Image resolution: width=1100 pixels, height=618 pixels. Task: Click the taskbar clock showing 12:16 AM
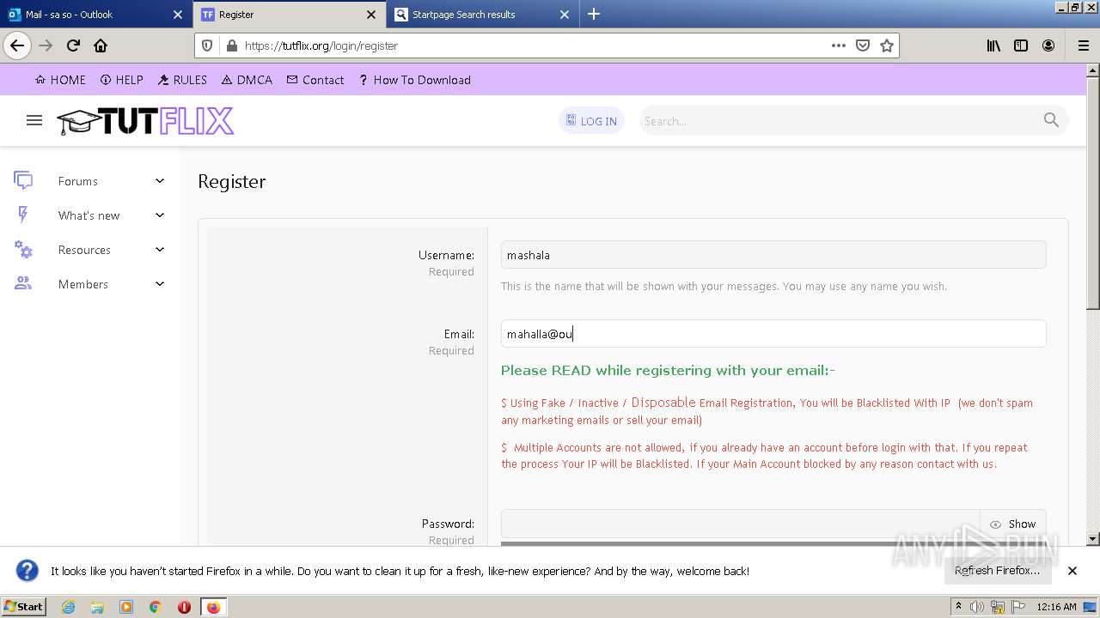[x=1056, y=607]
